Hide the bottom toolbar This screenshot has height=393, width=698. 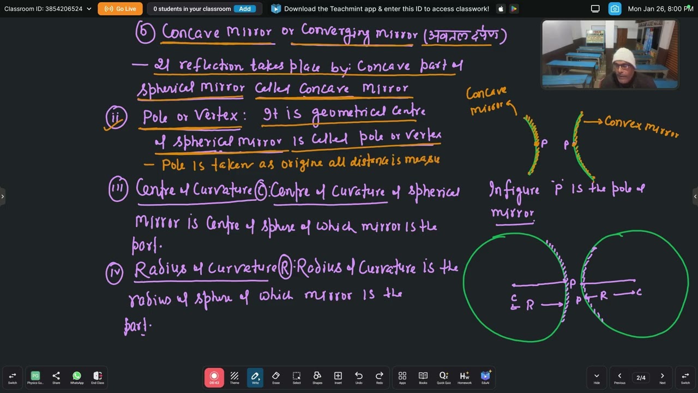click(597, 378)
